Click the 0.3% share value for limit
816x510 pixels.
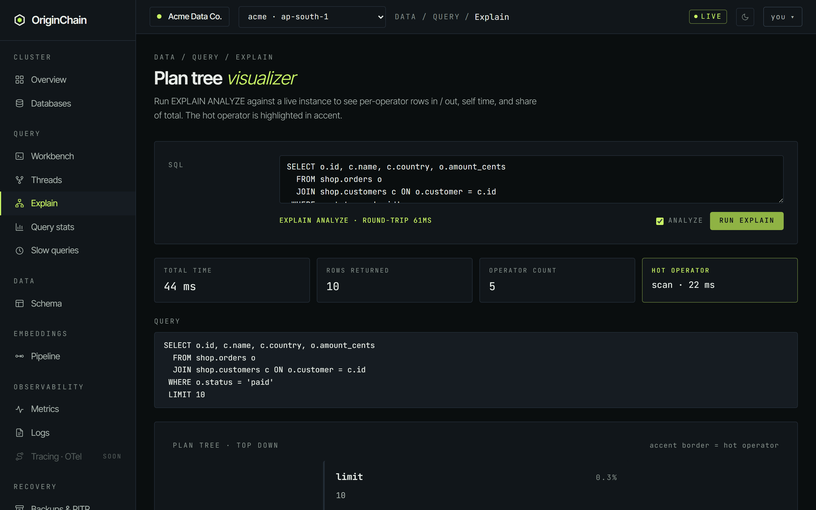tap(606, 478)
